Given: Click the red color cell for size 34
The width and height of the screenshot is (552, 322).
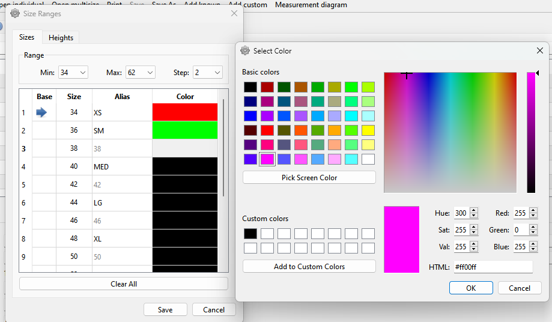Looking at the screenshot, I should click(x=185, y=112).
